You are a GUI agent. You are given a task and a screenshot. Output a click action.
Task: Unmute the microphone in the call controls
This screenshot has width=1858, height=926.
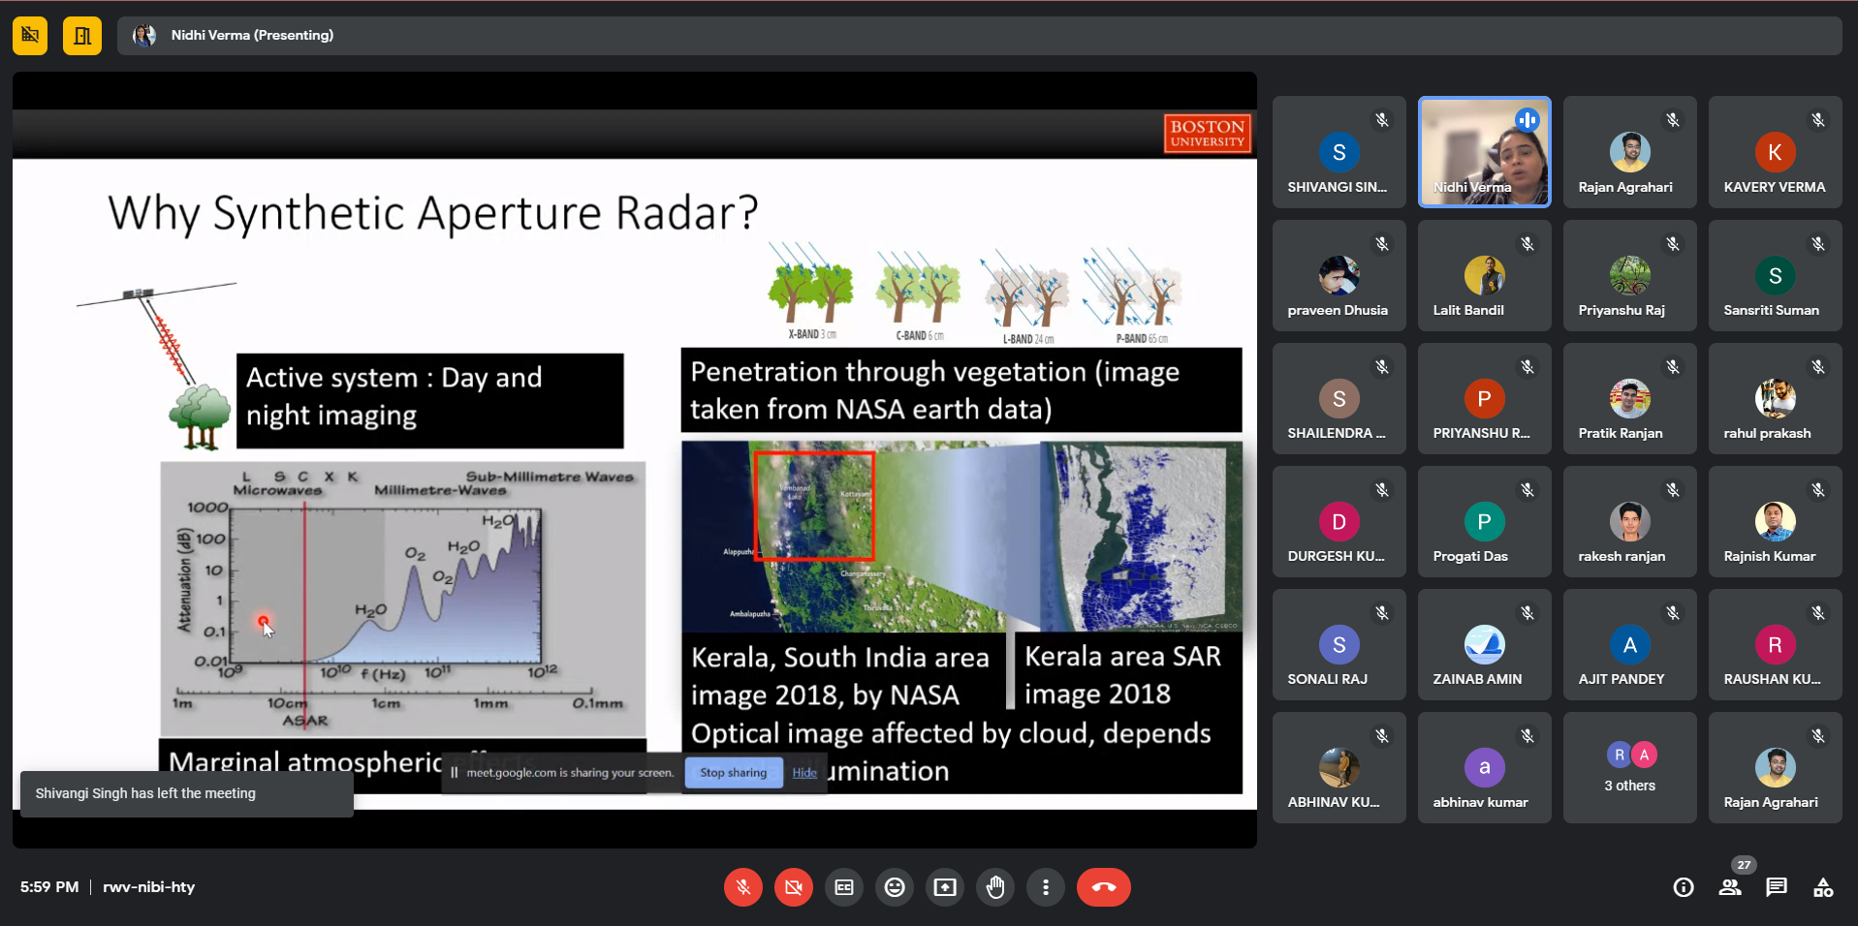pos(742,887)
